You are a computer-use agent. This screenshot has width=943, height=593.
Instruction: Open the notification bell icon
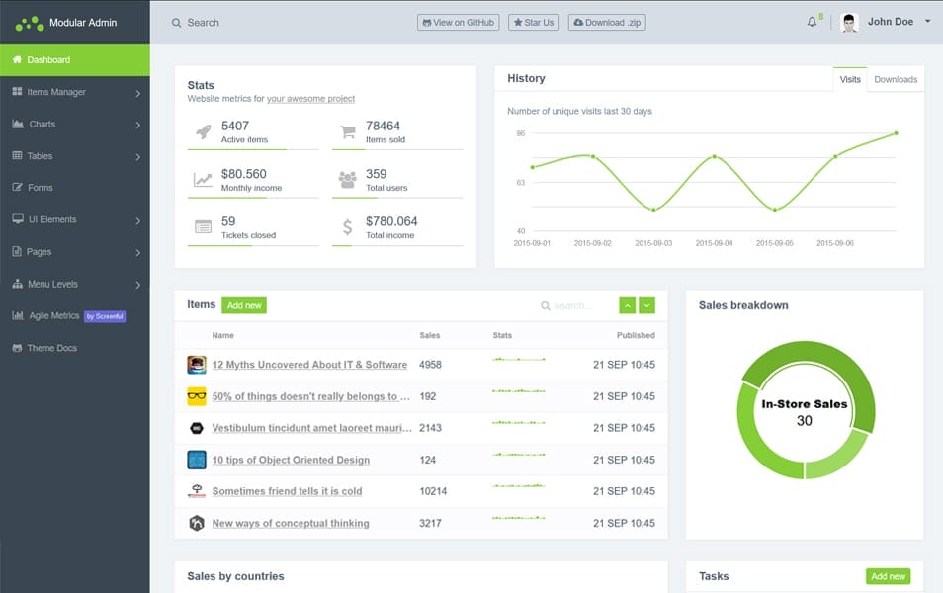[x=810, y=20]
